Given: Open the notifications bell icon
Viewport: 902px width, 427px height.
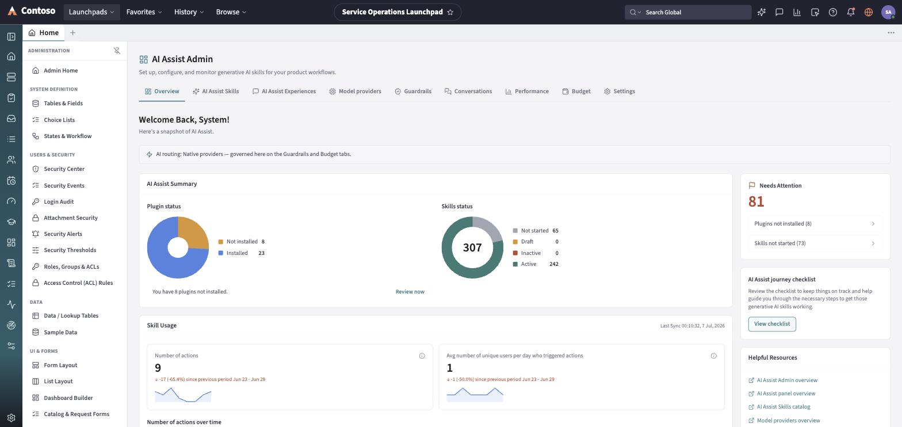Looking at the screenshot, I should tap(851, 12).
